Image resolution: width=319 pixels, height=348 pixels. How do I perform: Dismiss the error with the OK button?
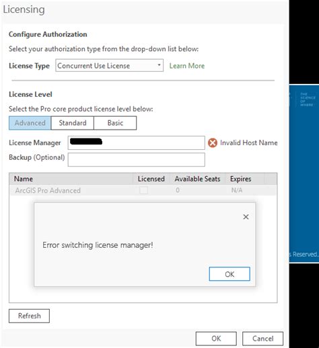(x=229, y=274)
